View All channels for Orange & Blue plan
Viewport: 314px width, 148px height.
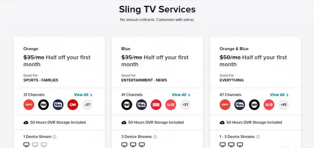pos(279,95)
